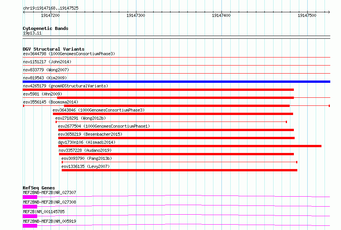
Task: Select the RefSeq Genes track title
Action: pyautogui.click(x=39, y=188)
